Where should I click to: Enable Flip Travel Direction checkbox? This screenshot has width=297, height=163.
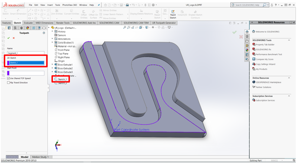pos(8,83)
